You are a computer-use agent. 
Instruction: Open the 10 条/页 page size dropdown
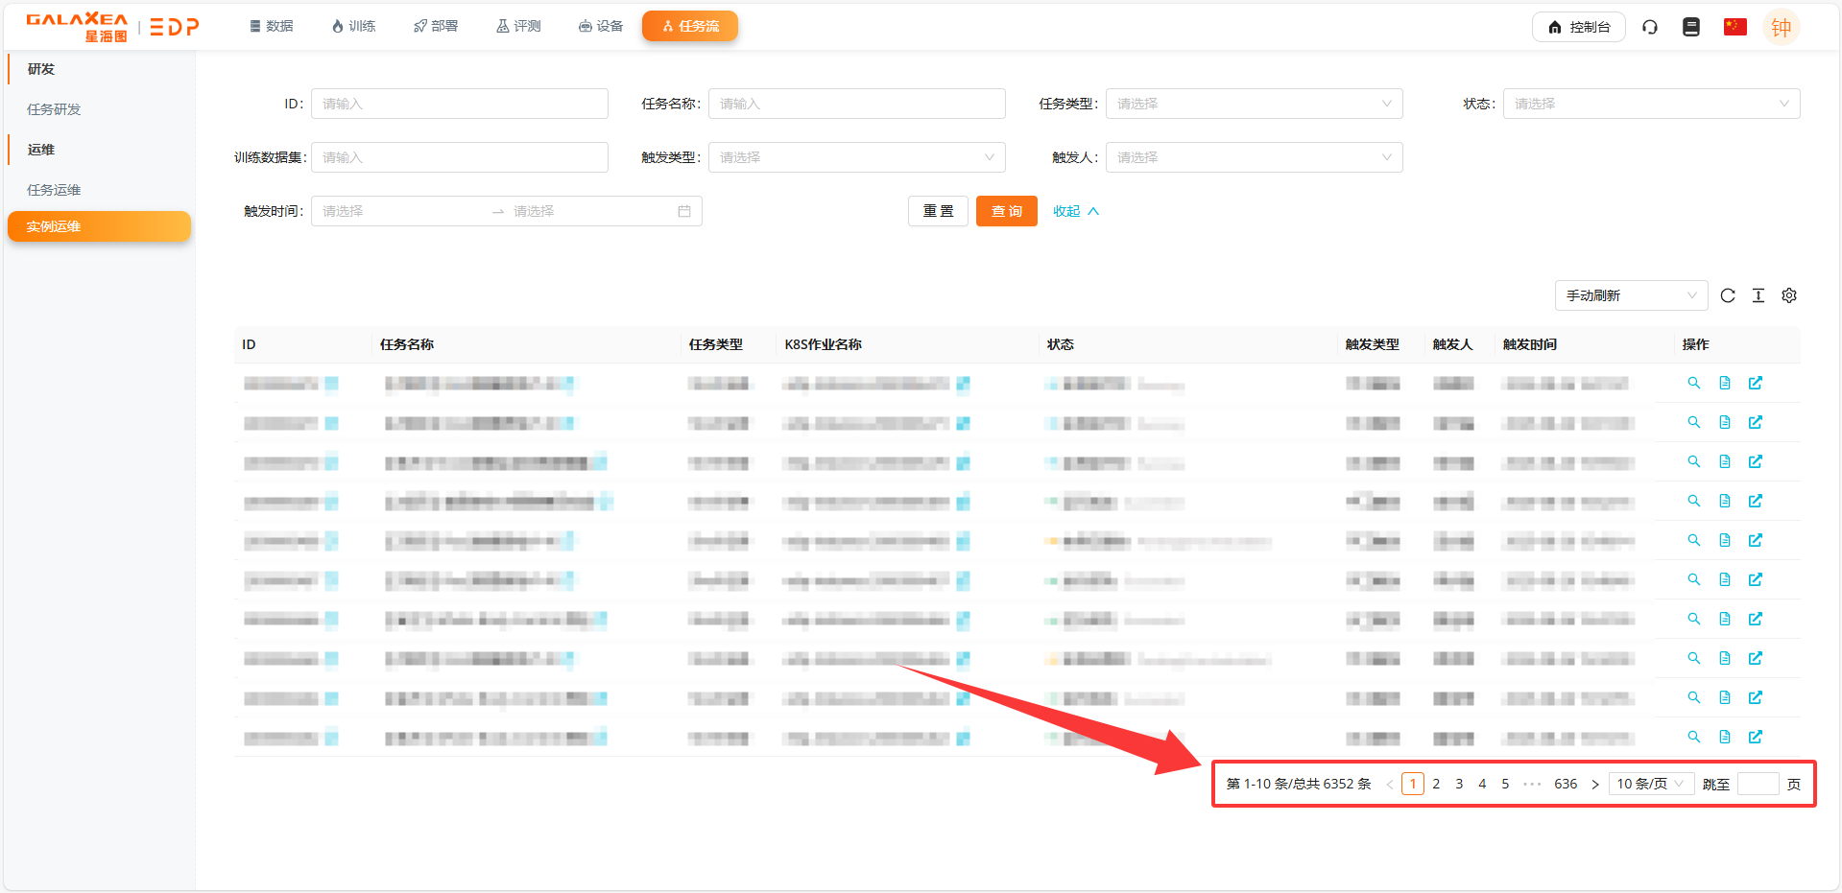(x=1650, y=783)
